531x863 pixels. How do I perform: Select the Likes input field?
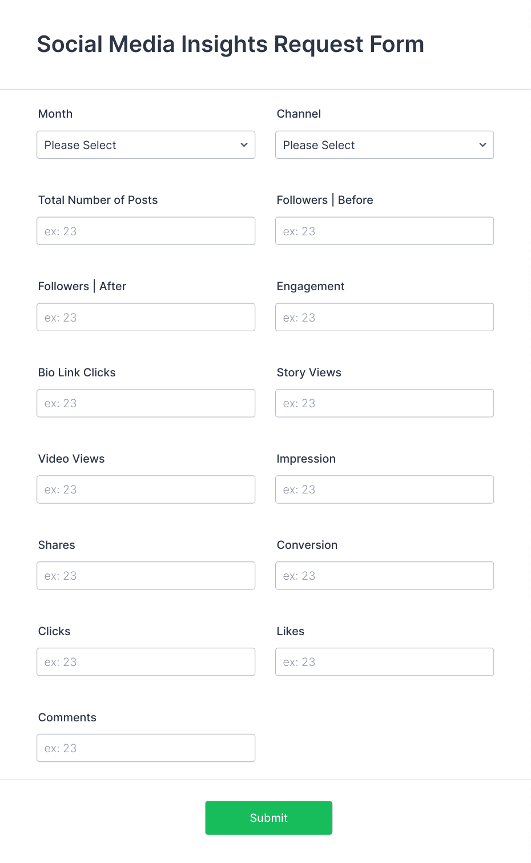tap(384, 661)
